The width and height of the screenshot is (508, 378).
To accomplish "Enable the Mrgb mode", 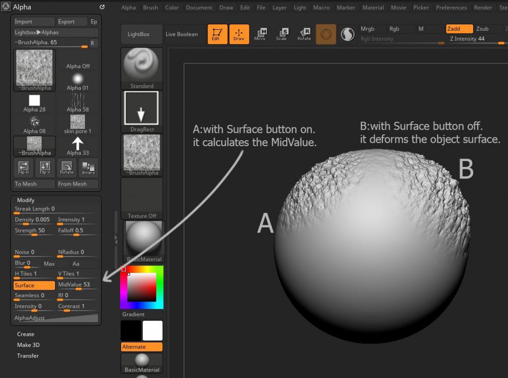I will pos(373,29).
